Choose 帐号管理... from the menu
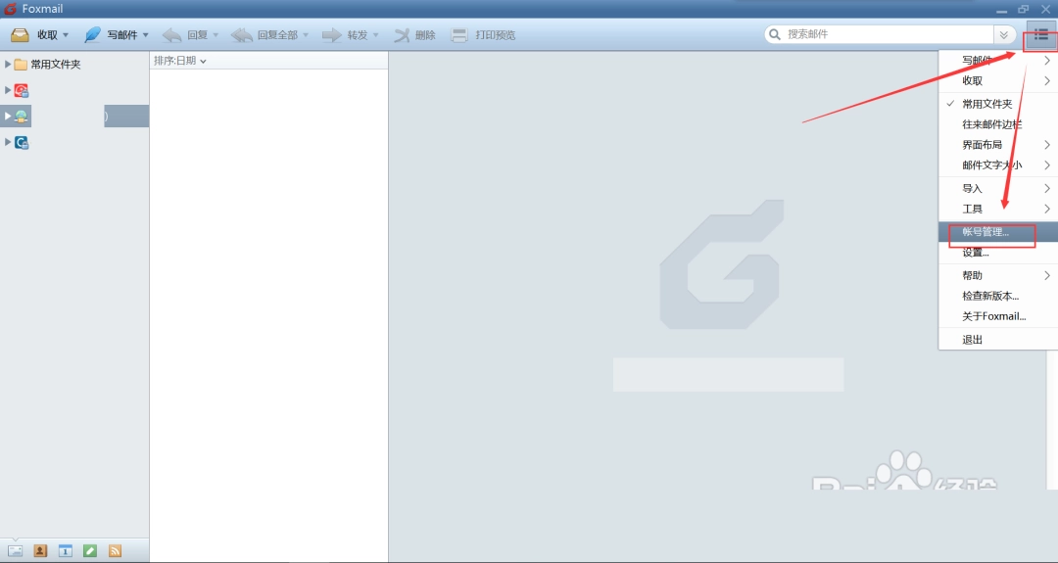Image resolution: width=1058 pixels, height=563 pixels. (998, 232)
